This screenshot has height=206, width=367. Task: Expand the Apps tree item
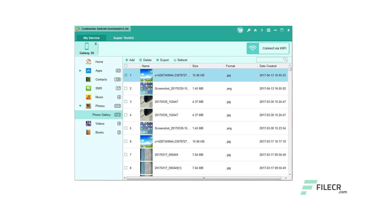click(x=80, y=71)
